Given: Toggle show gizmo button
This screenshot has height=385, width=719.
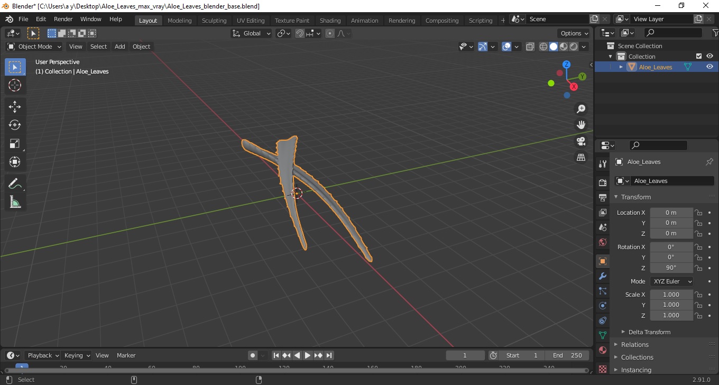Looking at the screenshot, I should [483, 47].
